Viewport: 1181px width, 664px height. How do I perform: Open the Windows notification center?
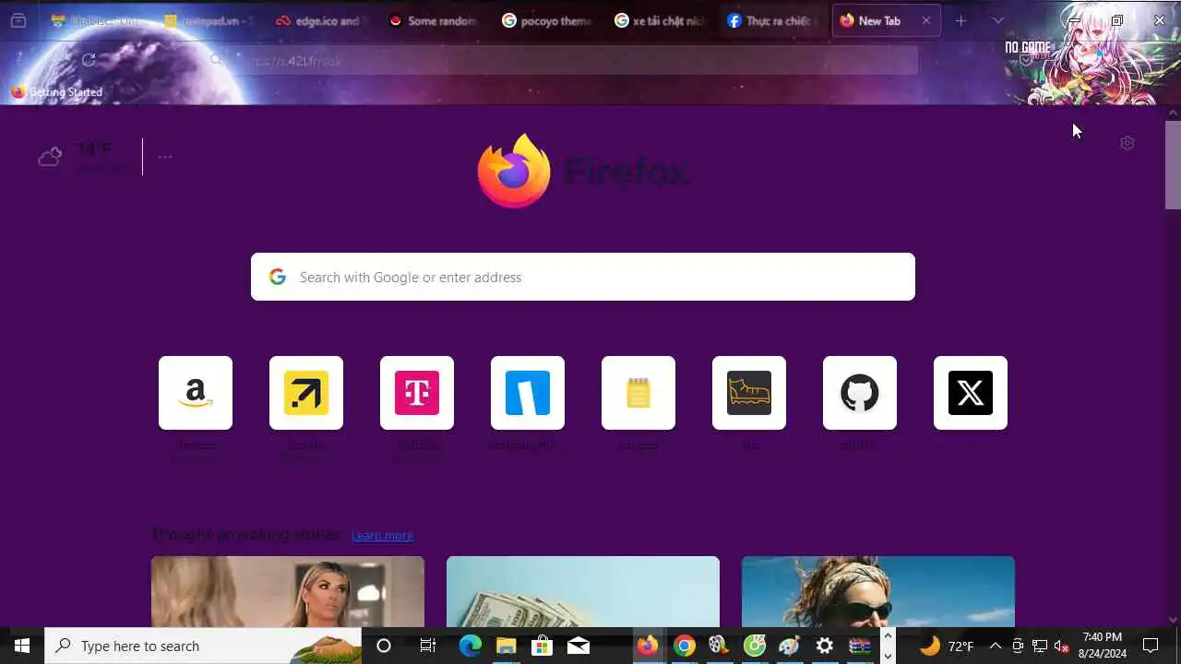pyautogui.click(x=1151, y=646)
